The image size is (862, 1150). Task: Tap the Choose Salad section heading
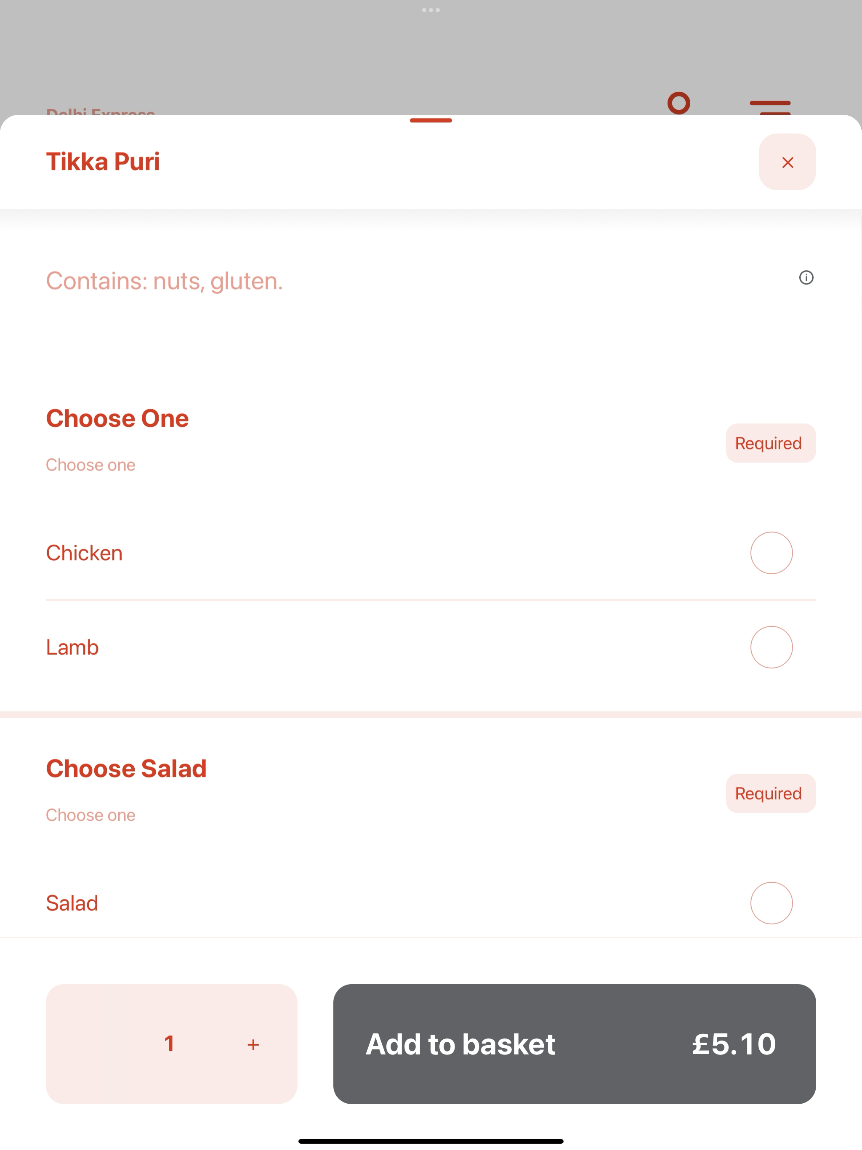coord(126,768)
